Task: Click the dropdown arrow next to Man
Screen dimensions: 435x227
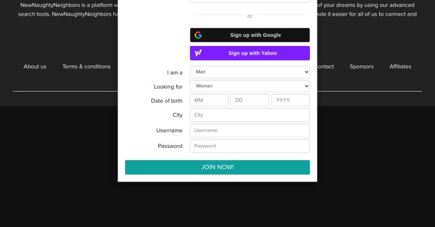Action: [x=306, y=72]
